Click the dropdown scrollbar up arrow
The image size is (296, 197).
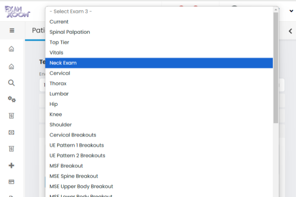point(276,9)
